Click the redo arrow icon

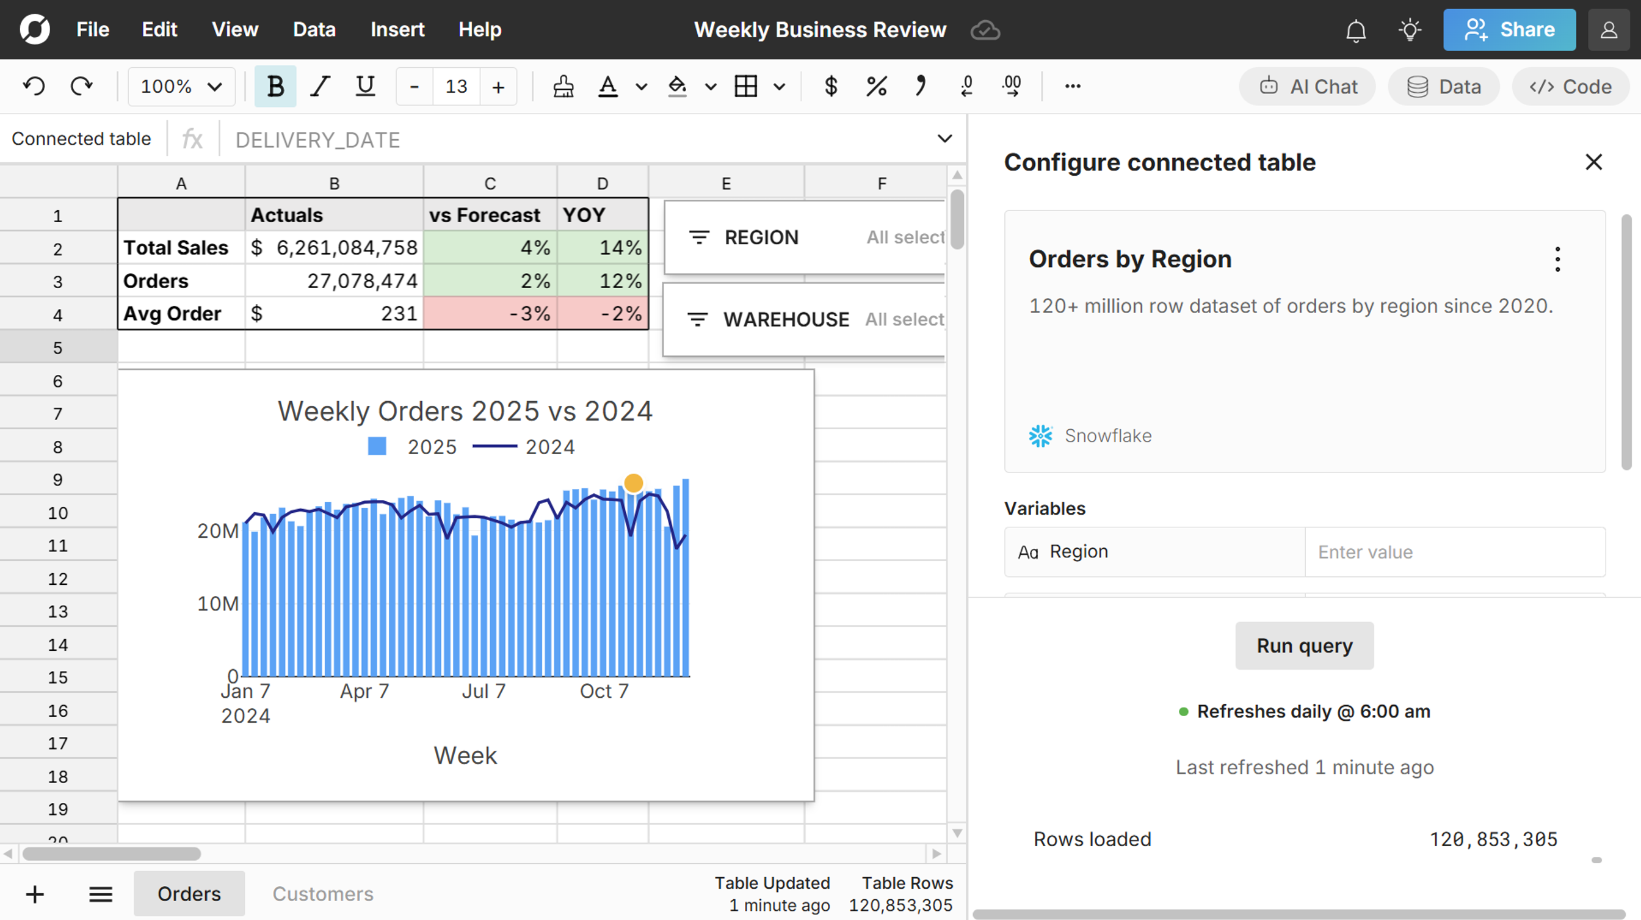81,86
